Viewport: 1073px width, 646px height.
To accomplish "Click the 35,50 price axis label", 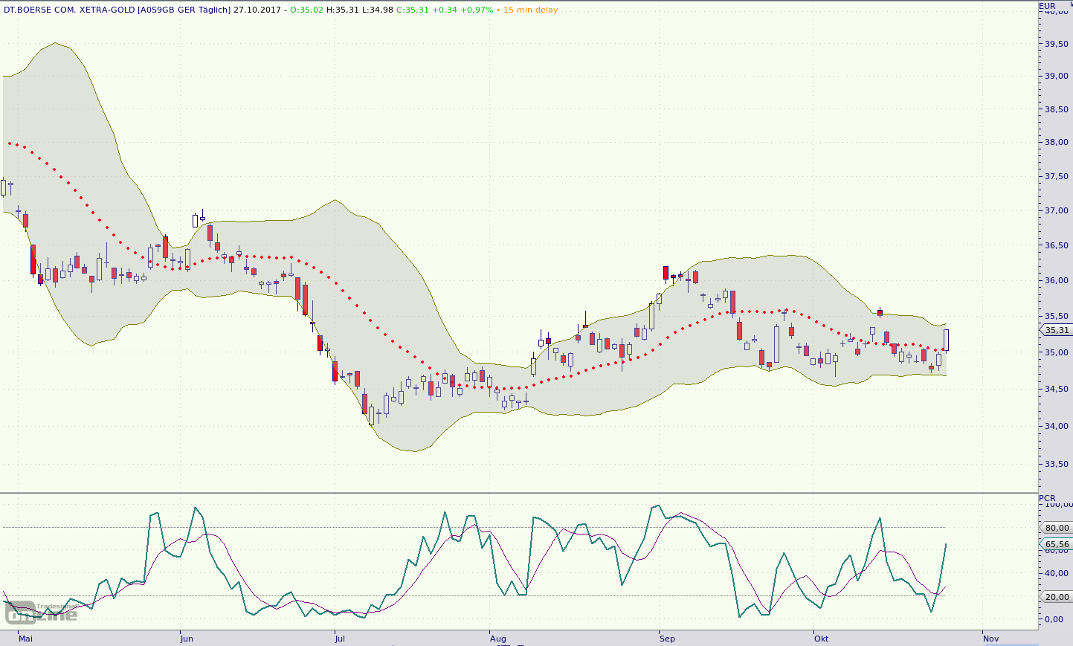I will point(1057,316).
